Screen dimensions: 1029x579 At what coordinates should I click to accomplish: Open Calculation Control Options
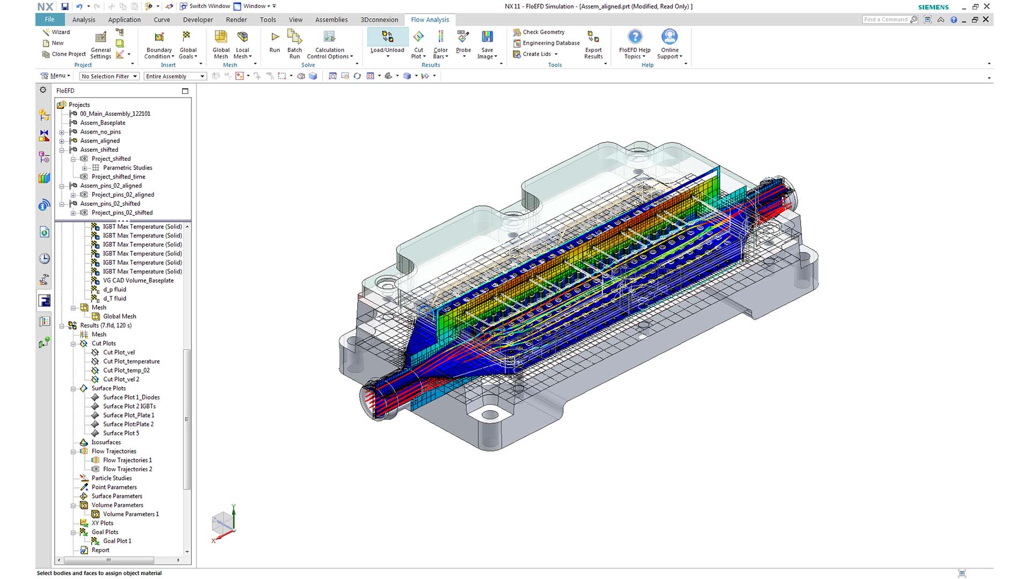coord(329,43)
